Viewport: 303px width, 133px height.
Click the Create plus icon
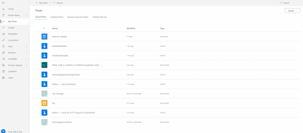(x=3, y=28)
